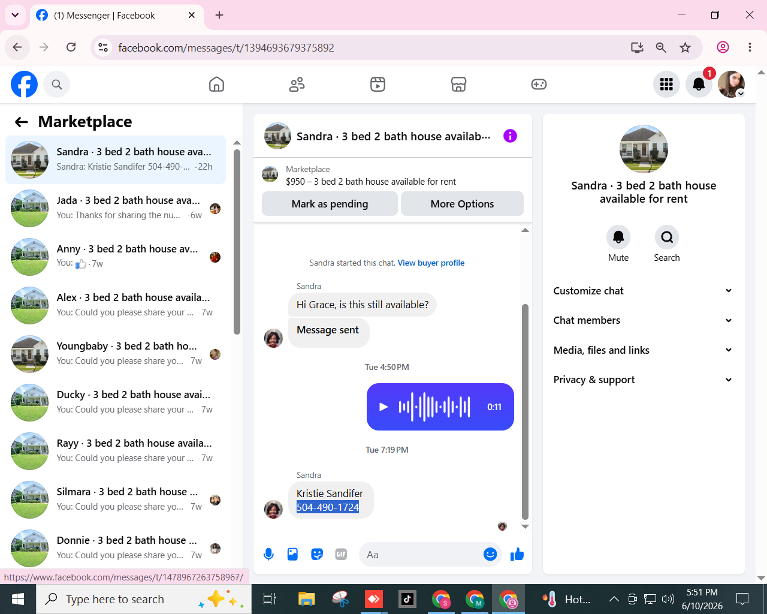This screenshot has width=767, height=614.
Task: Open the new browser tab button
Action: (219, 15)
